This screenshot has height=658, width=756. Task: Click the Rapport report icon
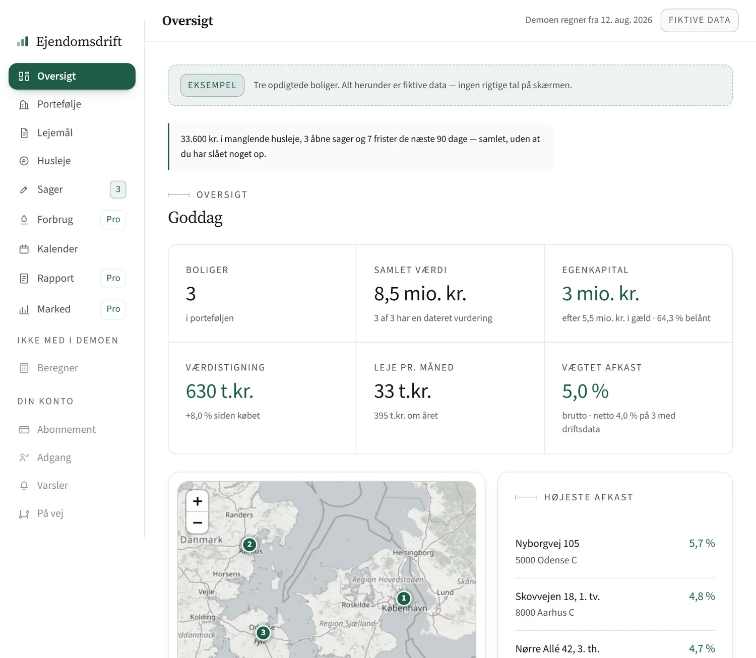[x=24, y=279]
